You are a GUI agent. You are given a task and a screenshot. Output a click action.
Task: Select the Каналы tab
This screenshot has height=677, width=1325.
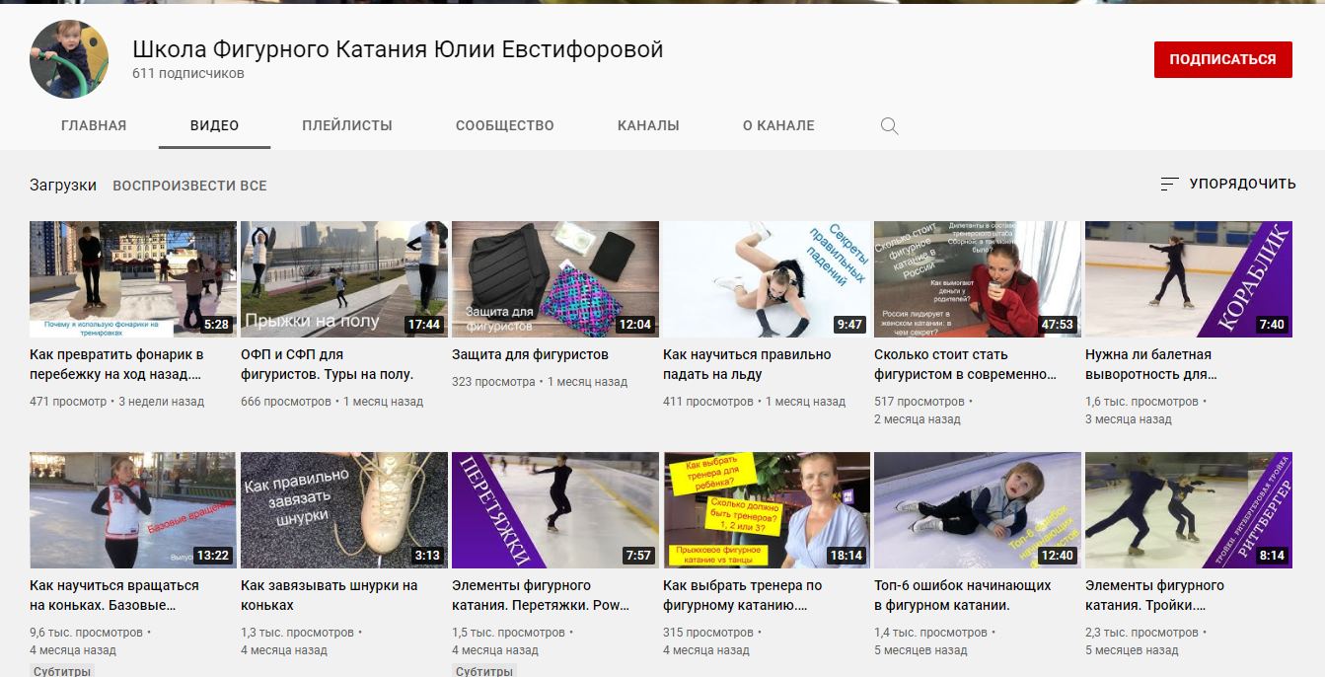(648, 126)
